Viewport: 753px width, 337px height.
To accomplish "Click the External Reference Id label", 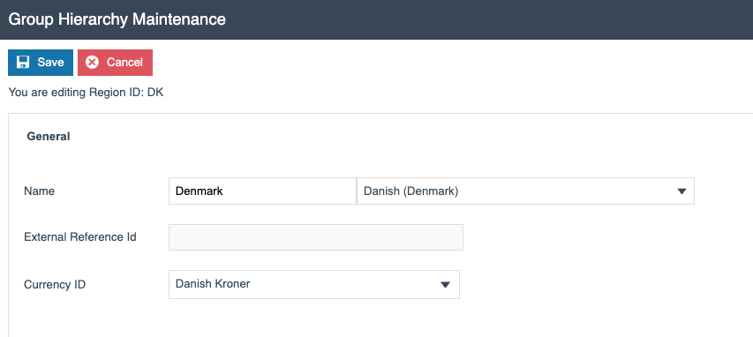I will pyautogui.click(x=80, y=237).
